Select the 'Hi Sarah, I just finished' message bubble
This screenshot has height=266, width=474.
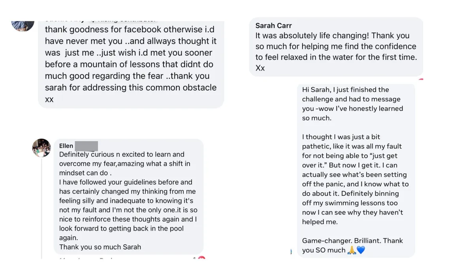356,170
